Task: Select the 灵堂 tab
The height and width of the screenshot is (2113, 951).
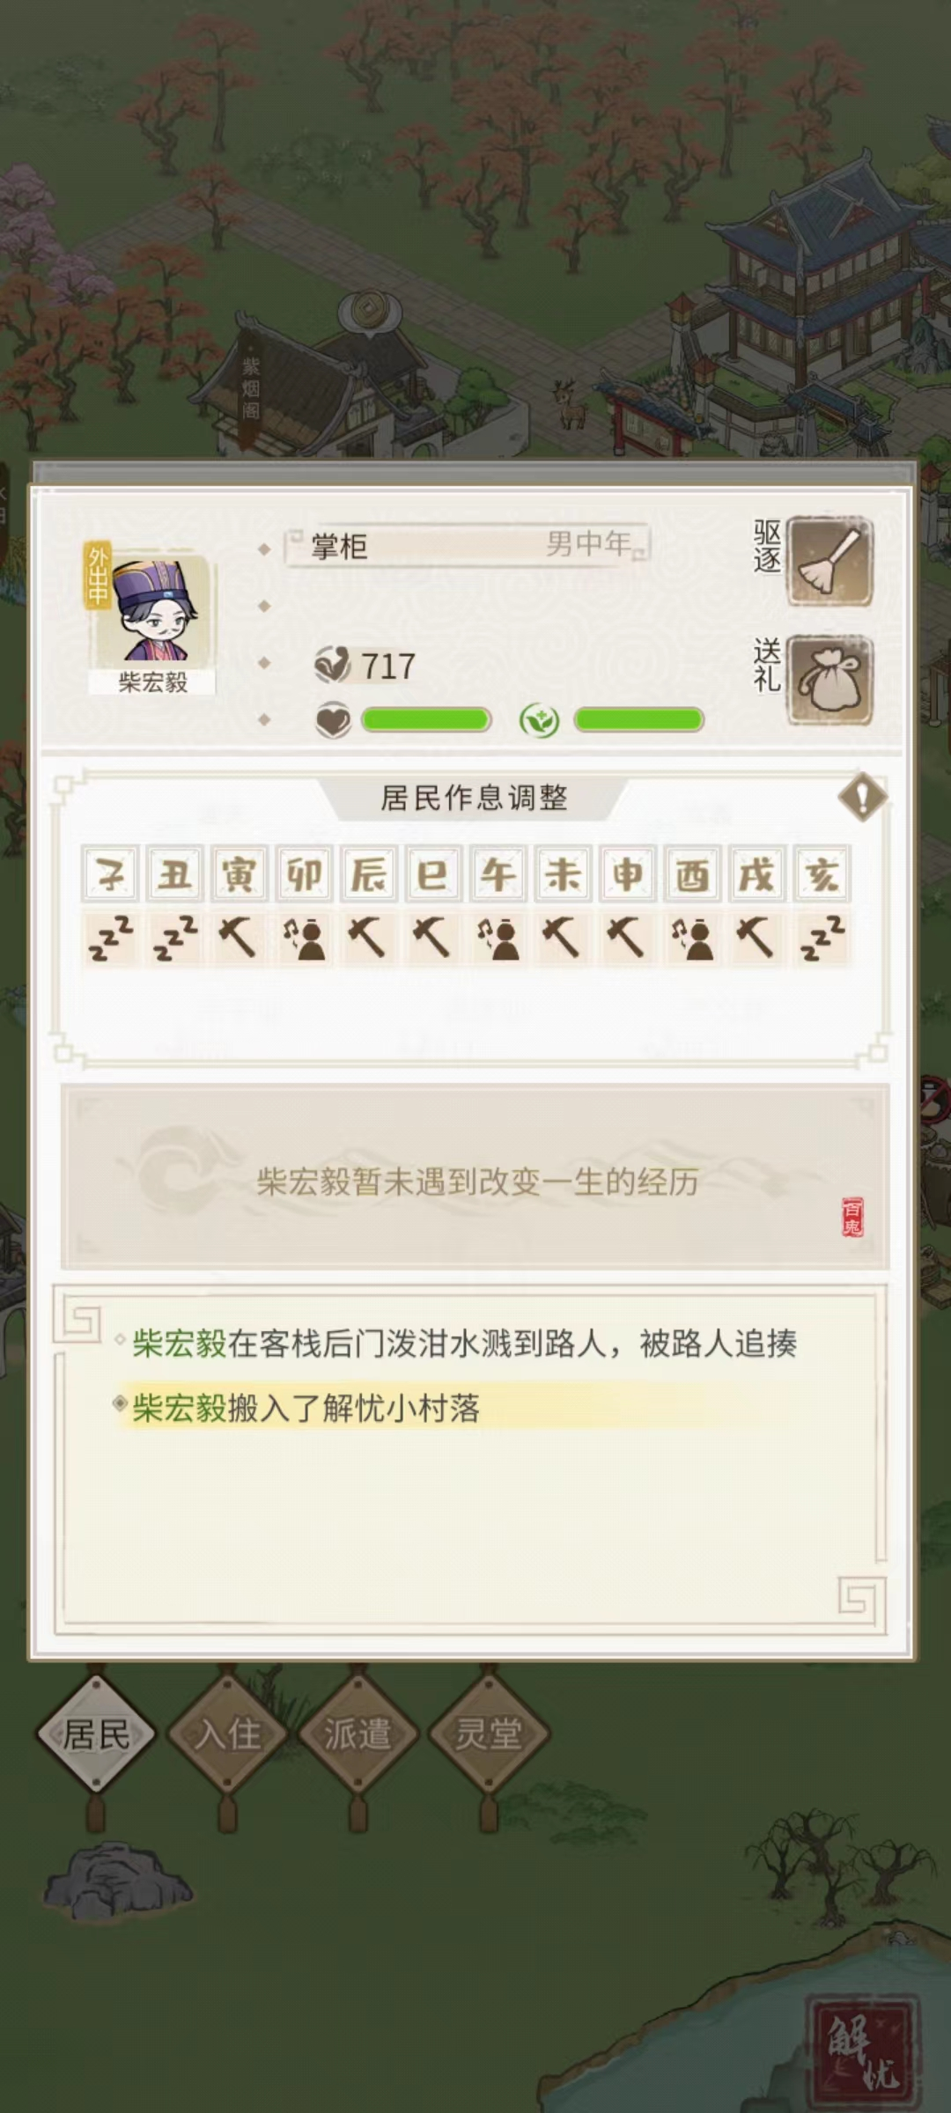Action: (x=489, y=1734)
